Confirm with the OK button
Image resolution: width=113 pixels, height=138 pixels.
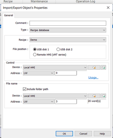(64, 134)
